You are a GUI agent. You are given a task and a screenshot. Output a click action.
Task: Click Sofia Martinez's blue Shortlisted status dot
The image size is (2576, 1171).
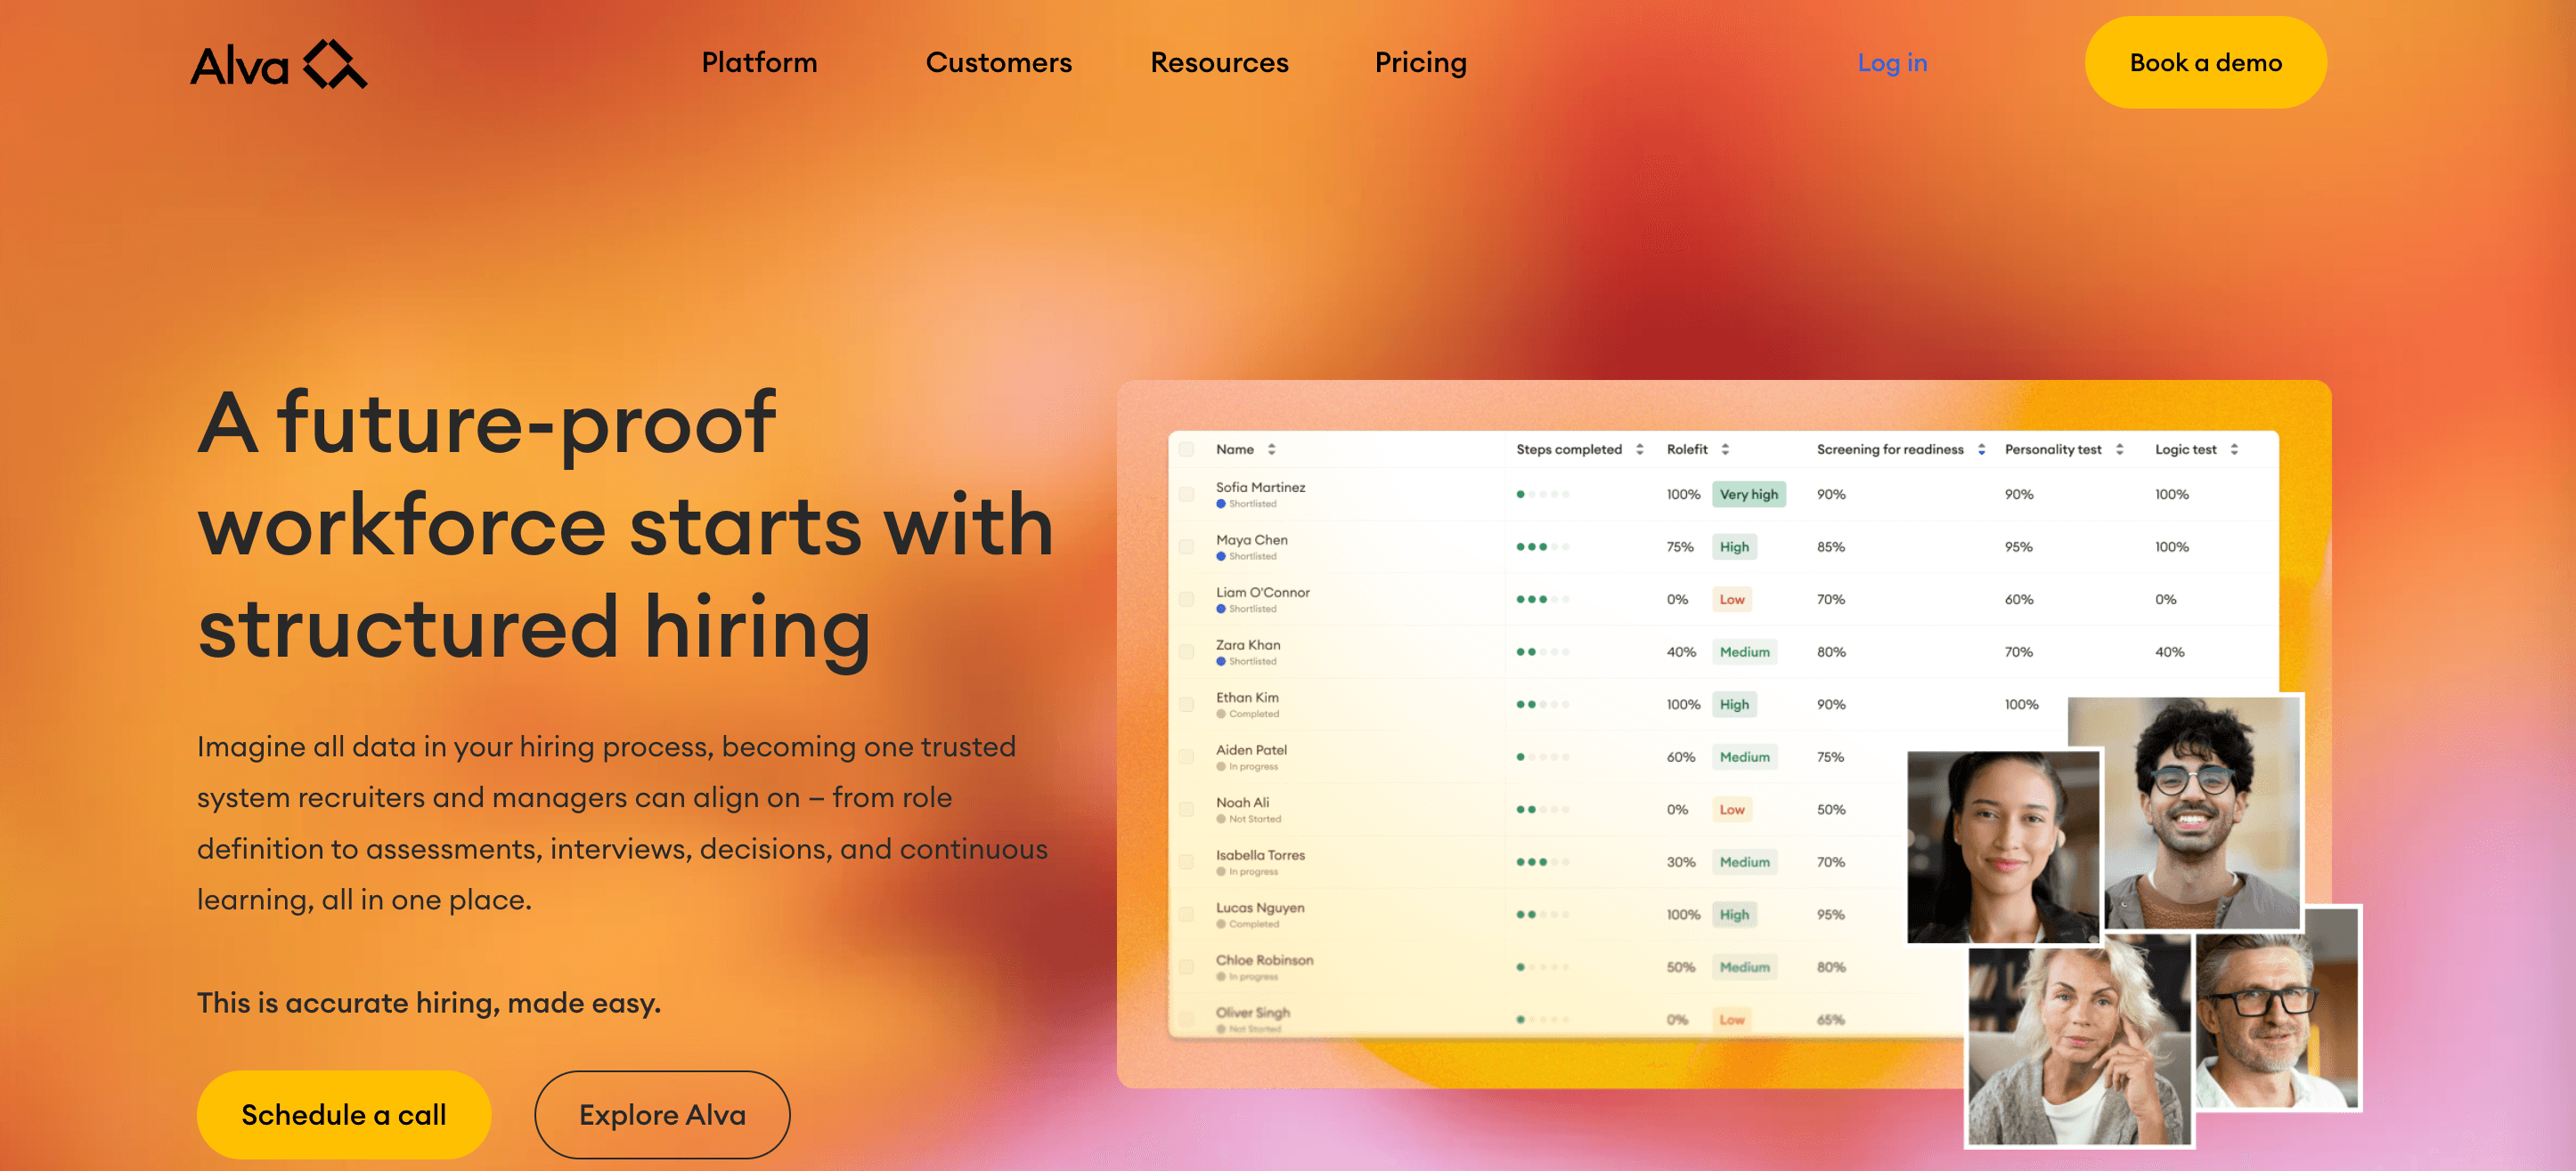click(1221, 504)
